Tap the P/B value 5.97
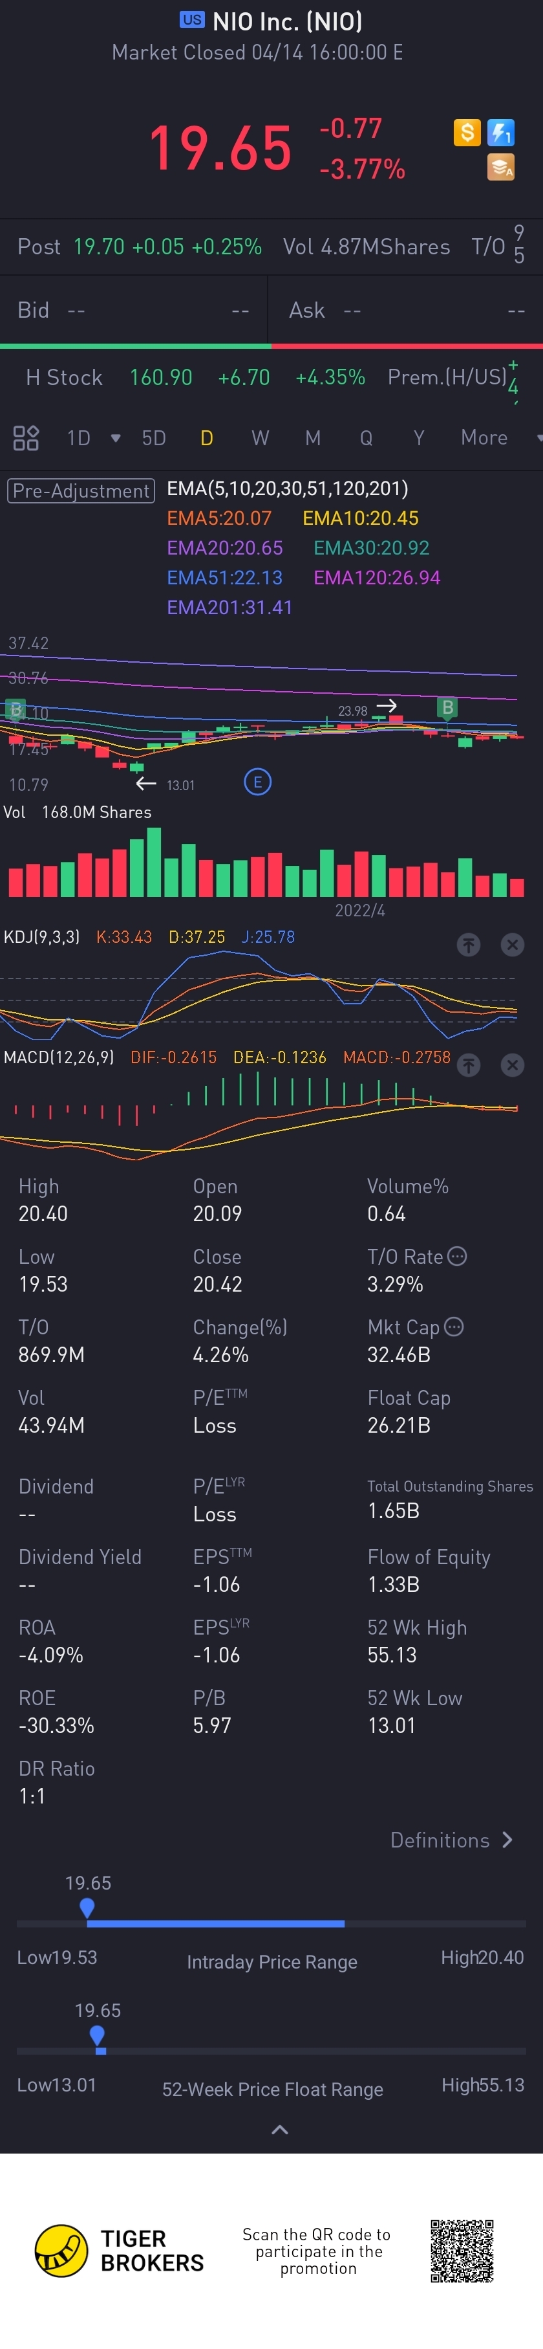The width and height of the screenshot is (543, 2349). click(x=212, y=1725)
